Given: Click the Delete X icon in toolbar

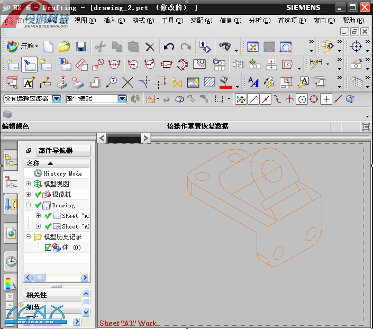Looking at the screenshot, I should click(150, 47).
